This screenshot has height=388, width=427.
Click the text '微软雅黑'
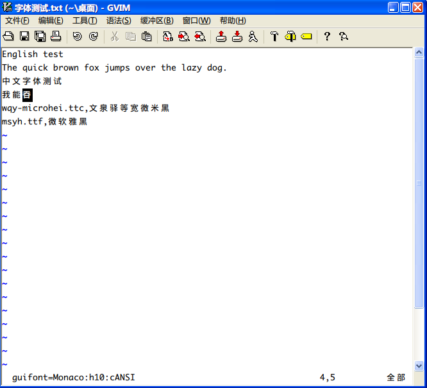[x=68, y=121]
